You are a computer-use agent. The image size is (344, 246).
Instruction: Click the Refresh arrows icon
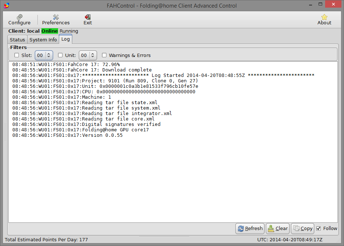click(x=241, y=229)
